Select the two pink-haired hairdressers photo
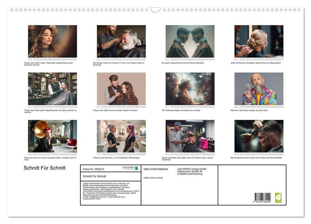 click(x=121, y=136)
